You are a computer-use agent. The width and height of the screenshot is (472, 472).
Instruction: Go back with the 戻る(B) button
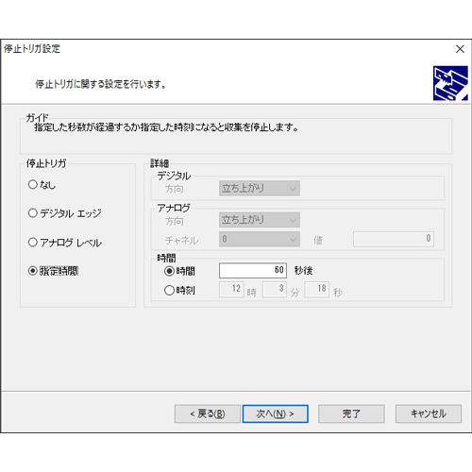pos(208,413)
